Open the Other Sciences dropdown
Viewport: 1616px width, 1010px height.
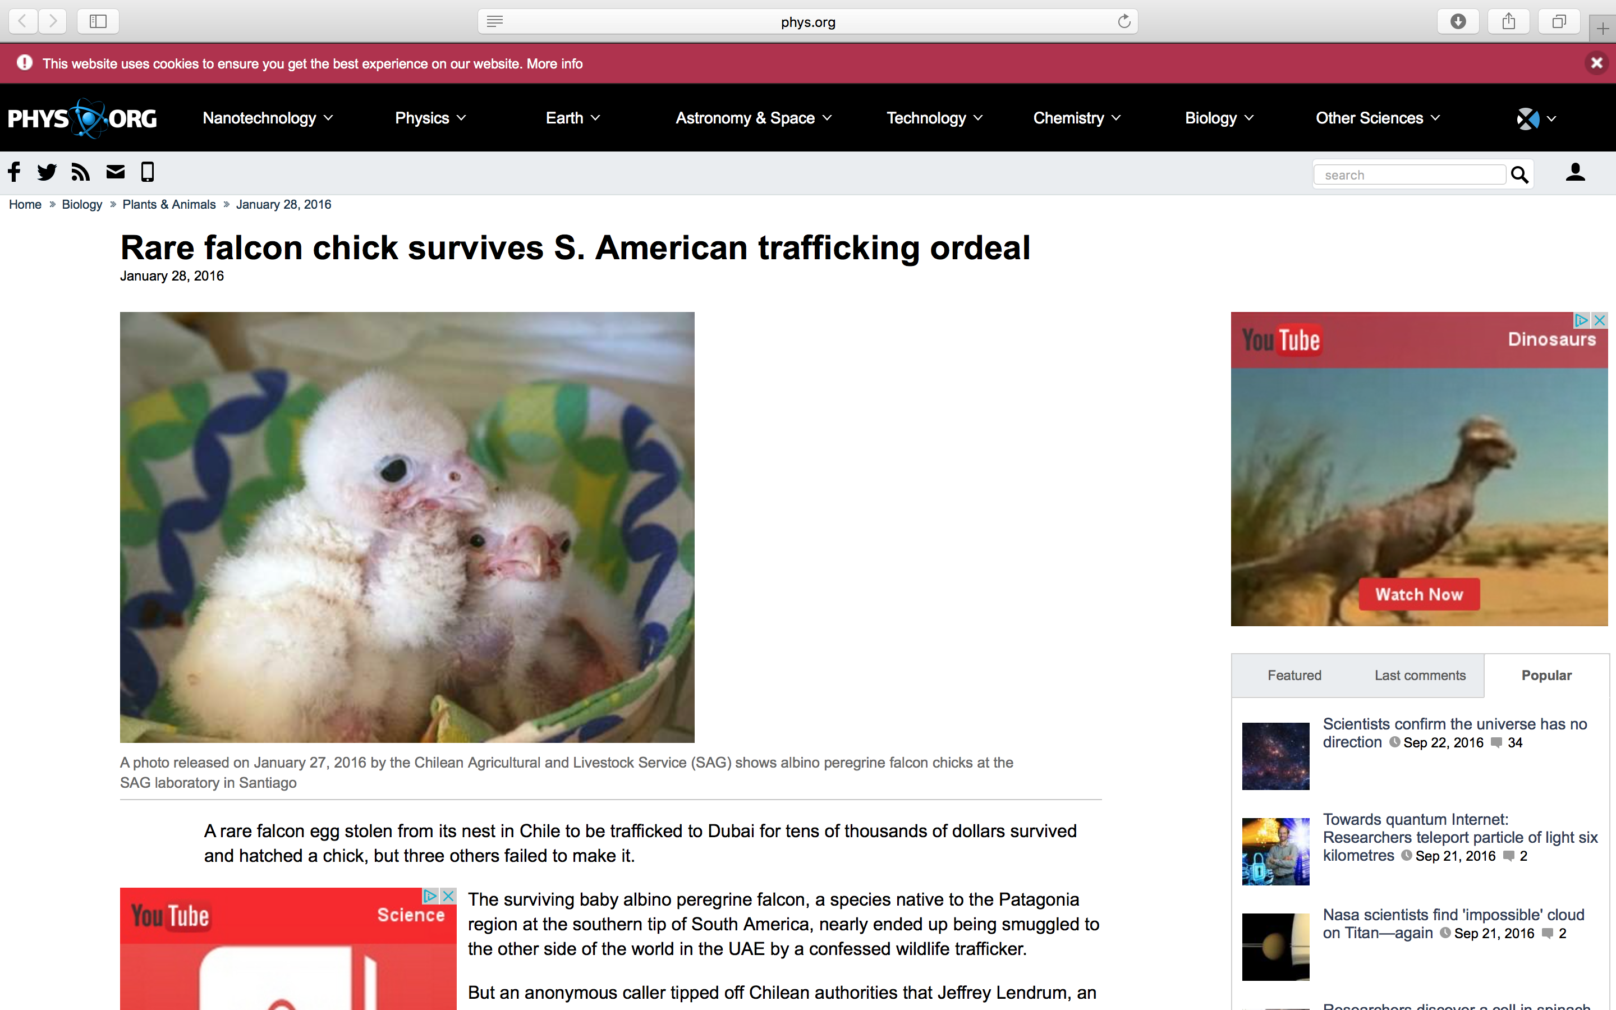pyautogui.click(x=1378, y=118)
